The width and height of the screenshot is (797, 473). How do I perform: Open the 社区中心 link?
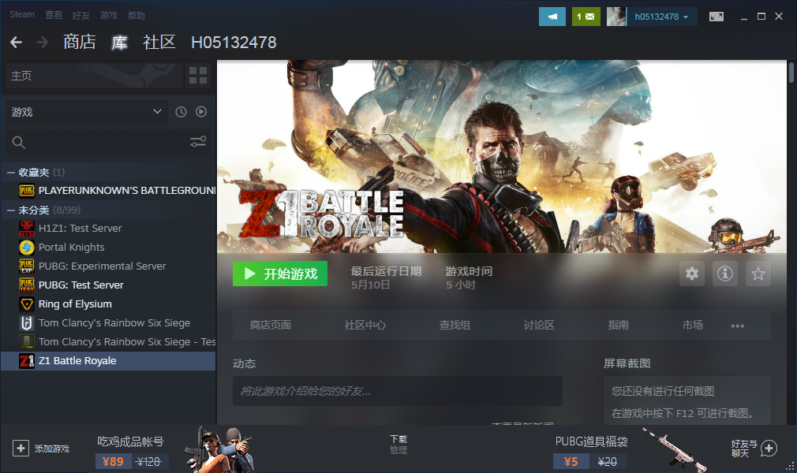[365, 325]
